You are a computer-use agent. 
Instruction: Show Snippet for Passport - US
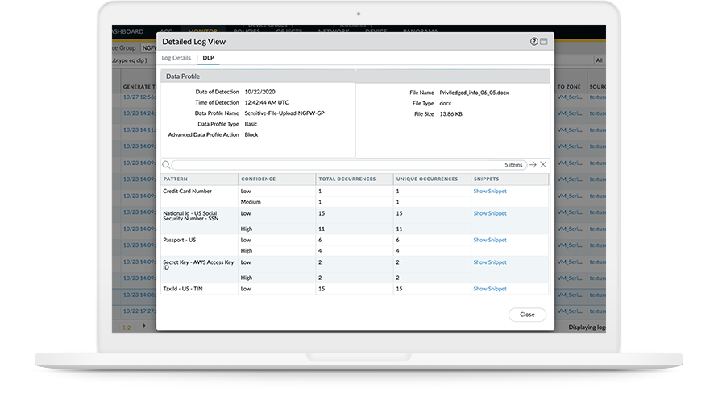490,240
